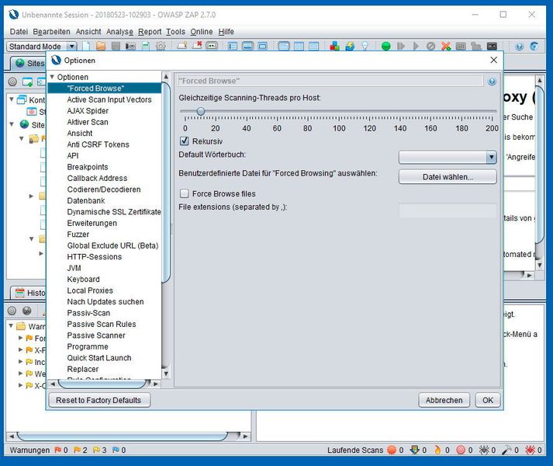Image resolution: width=553 pixels, height=466 pixels.
Task: Click the orange flag alert counter showing 2
Action: tap(80, 450)
